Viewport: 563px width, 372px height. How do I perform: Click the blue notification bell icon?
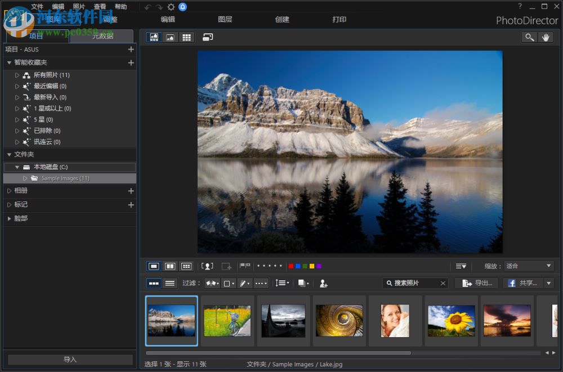(182, 7)
